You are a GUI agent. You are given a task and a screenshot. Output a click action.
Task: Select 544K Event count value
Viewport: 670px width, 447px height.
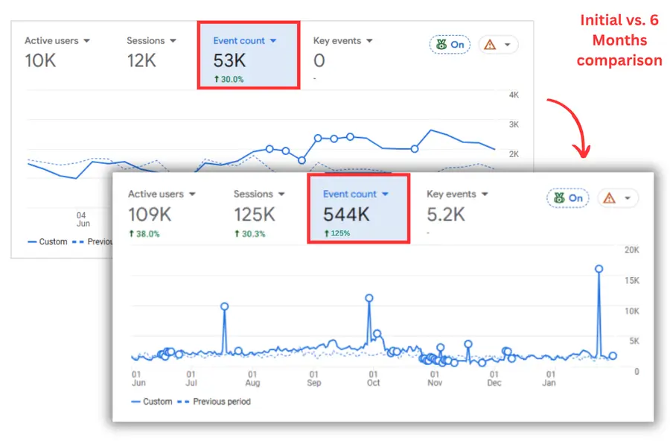[x=346, y=215]
